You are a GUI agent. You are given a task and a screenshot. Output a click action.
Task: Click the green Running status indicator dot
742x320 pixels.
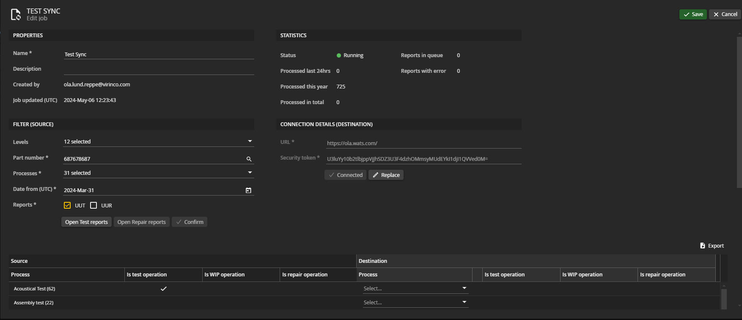[339, 55]
